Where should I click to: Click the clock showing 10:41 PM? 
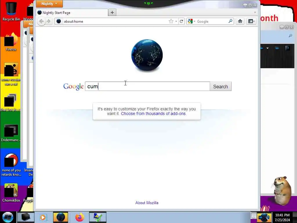pos(282,215)
